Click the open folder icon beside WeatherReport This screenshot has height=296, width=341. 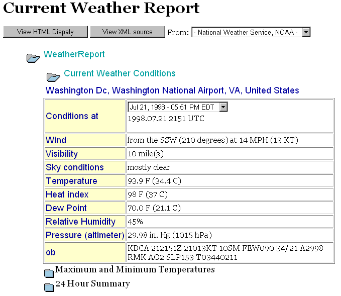tap(33, 58)
